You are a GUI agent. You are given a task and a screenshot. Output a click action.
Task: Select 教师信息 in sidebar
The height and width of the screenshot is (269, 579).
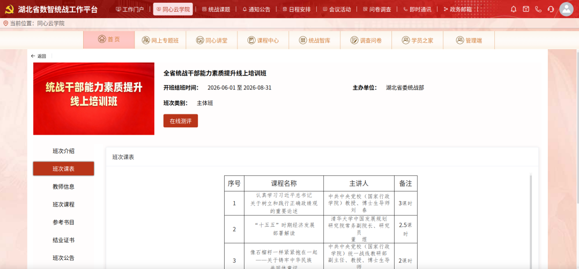pos(63,187)
